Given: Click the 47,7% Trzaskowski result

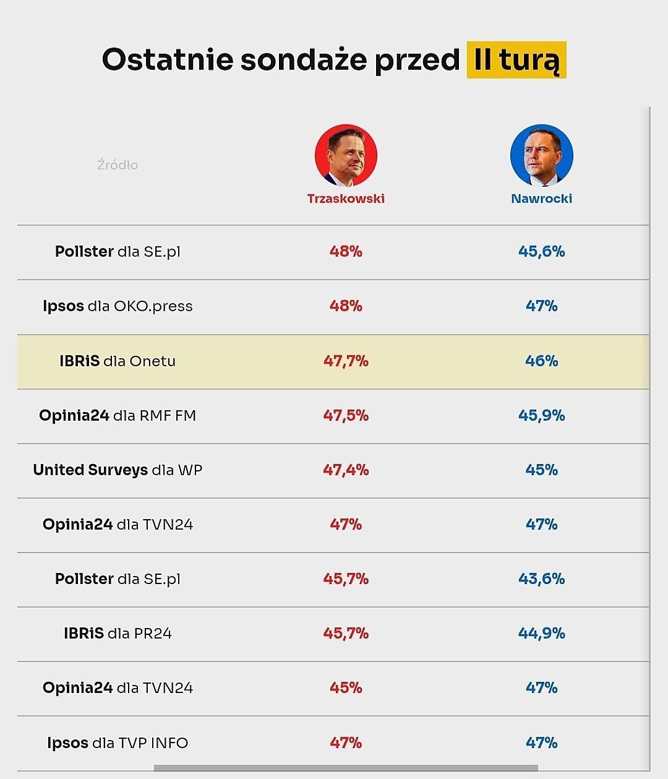Looking at the screenshot, I should 346,361.
